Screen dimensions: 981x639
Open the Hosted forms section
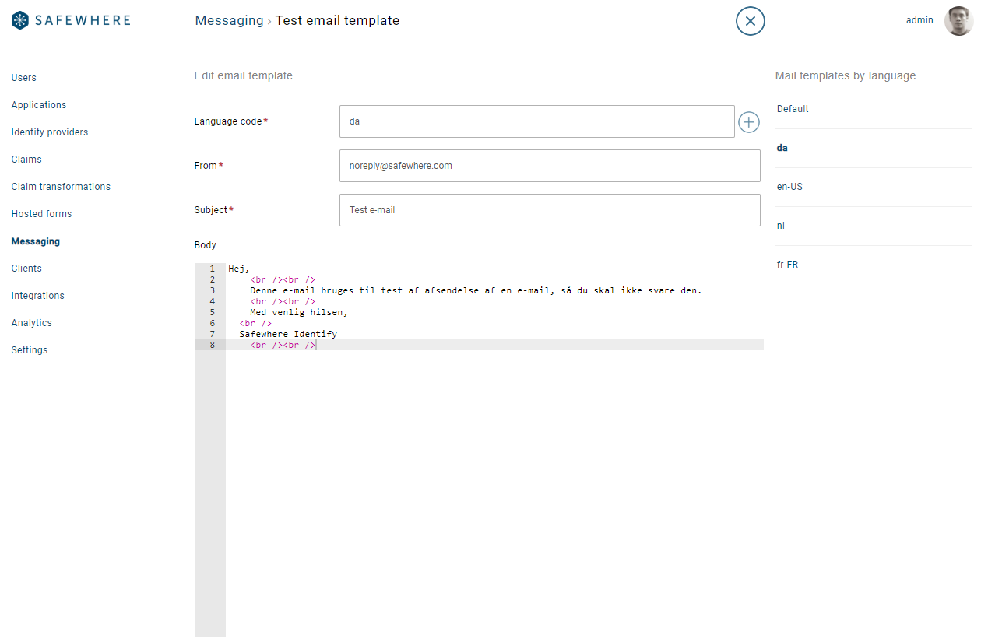tap(41, 213)
